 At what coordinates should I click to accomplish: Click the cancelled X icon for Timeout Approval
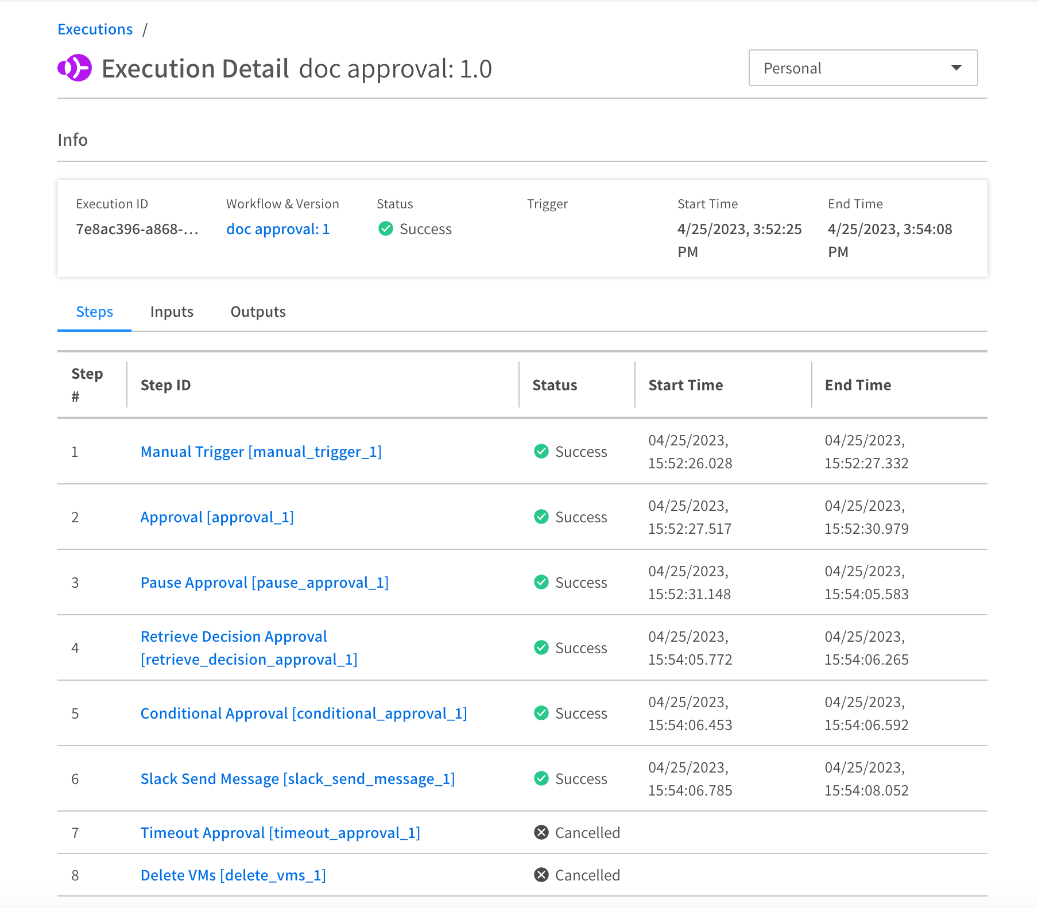click(x=541, y=833)
